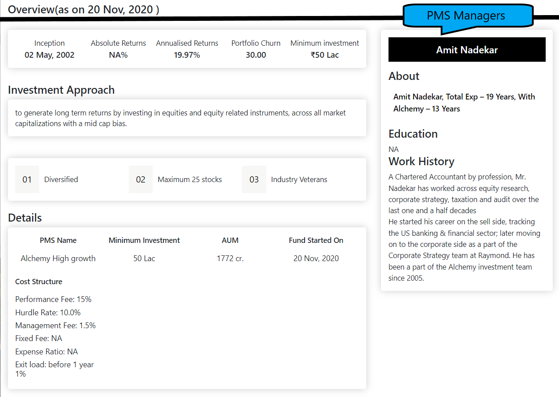Click the Fund Started On column header

coord(316,240)
